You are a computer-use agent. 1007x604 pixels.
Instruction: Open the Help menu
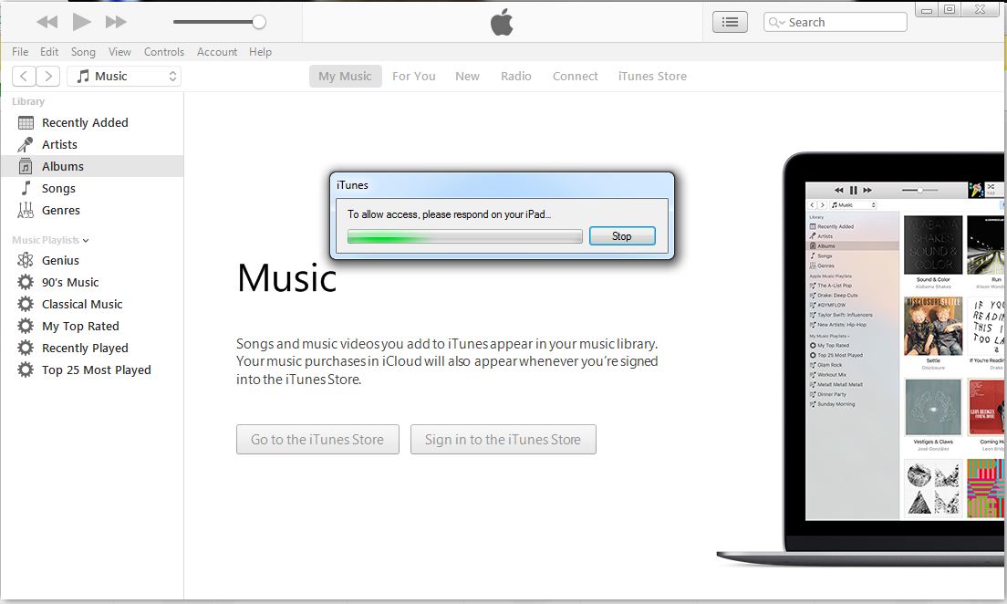tap(260, 51)
